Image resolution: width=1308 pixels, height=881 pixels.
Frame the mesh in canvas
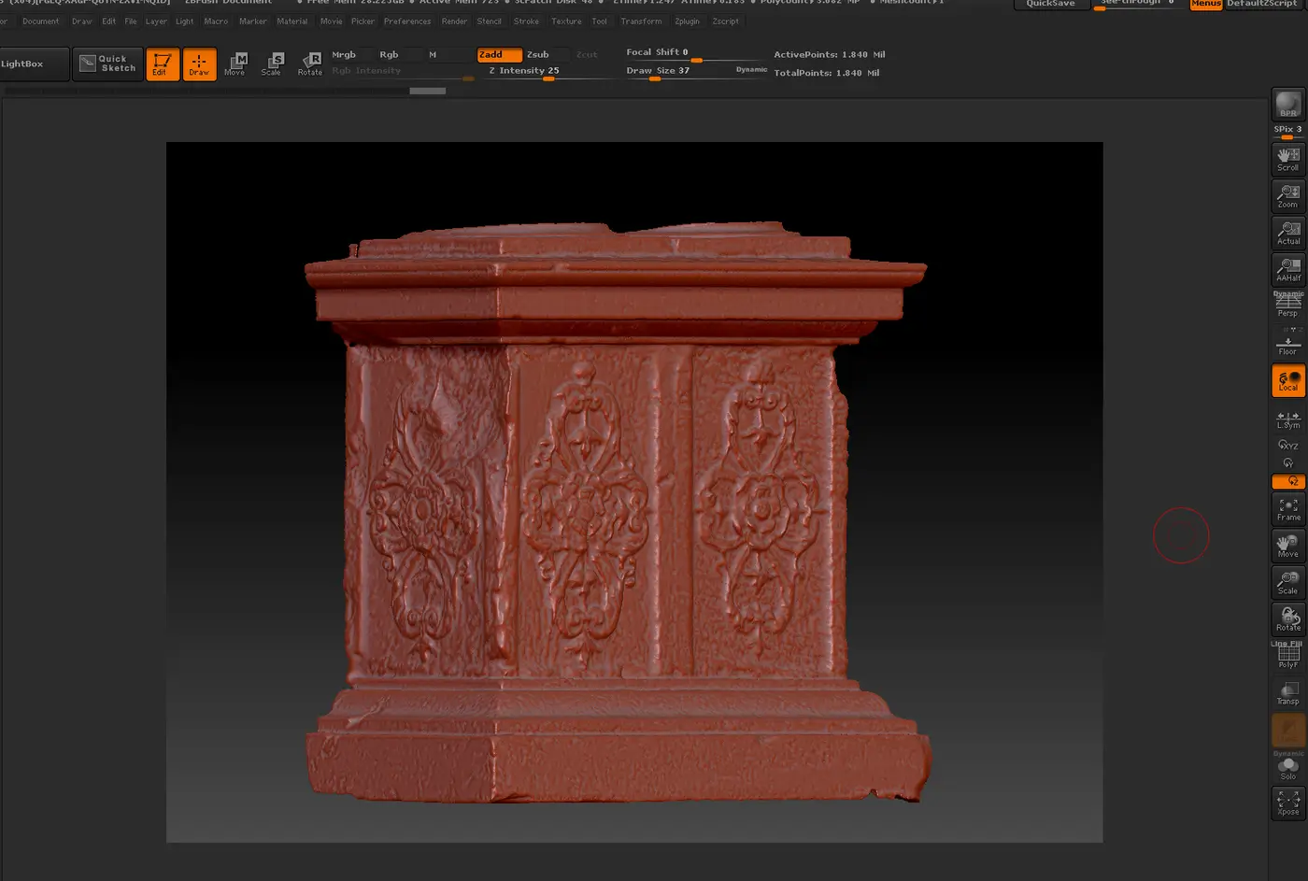(x=1288, y=509)
